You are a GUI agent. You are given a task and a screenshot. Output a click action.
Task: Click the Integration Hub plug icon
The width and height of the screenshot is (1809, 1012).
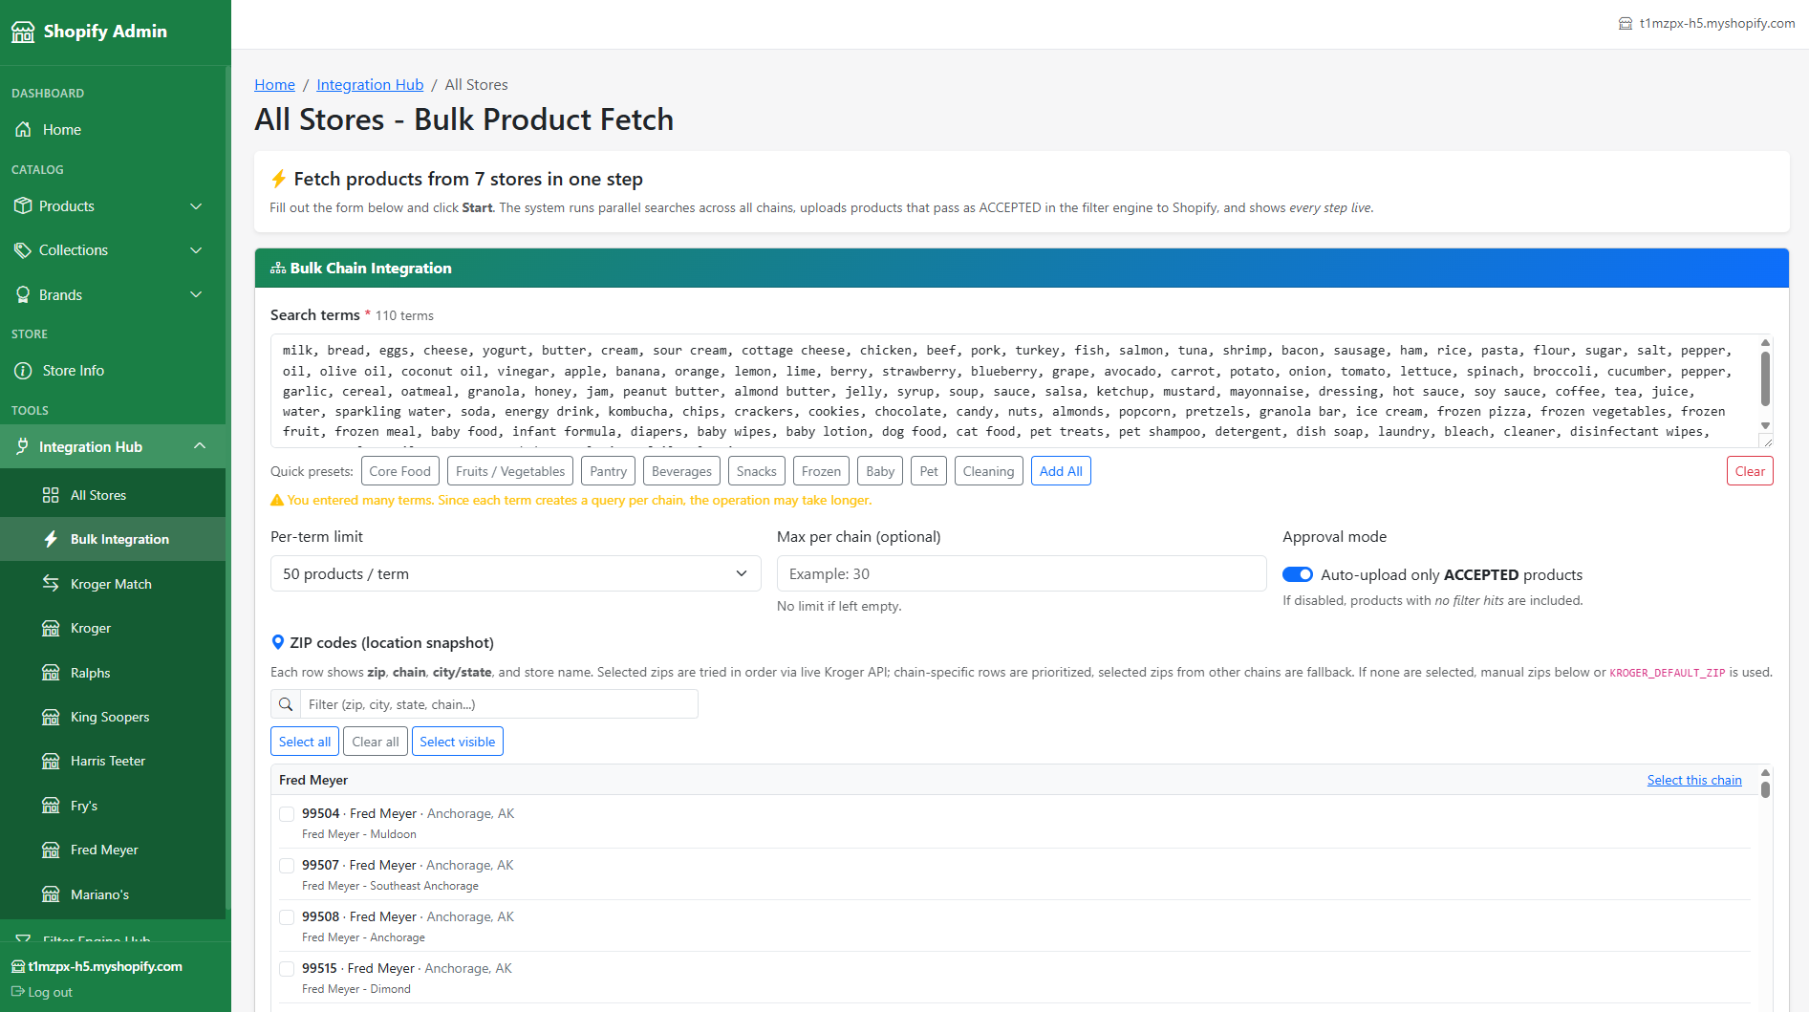tap(23, 446)
